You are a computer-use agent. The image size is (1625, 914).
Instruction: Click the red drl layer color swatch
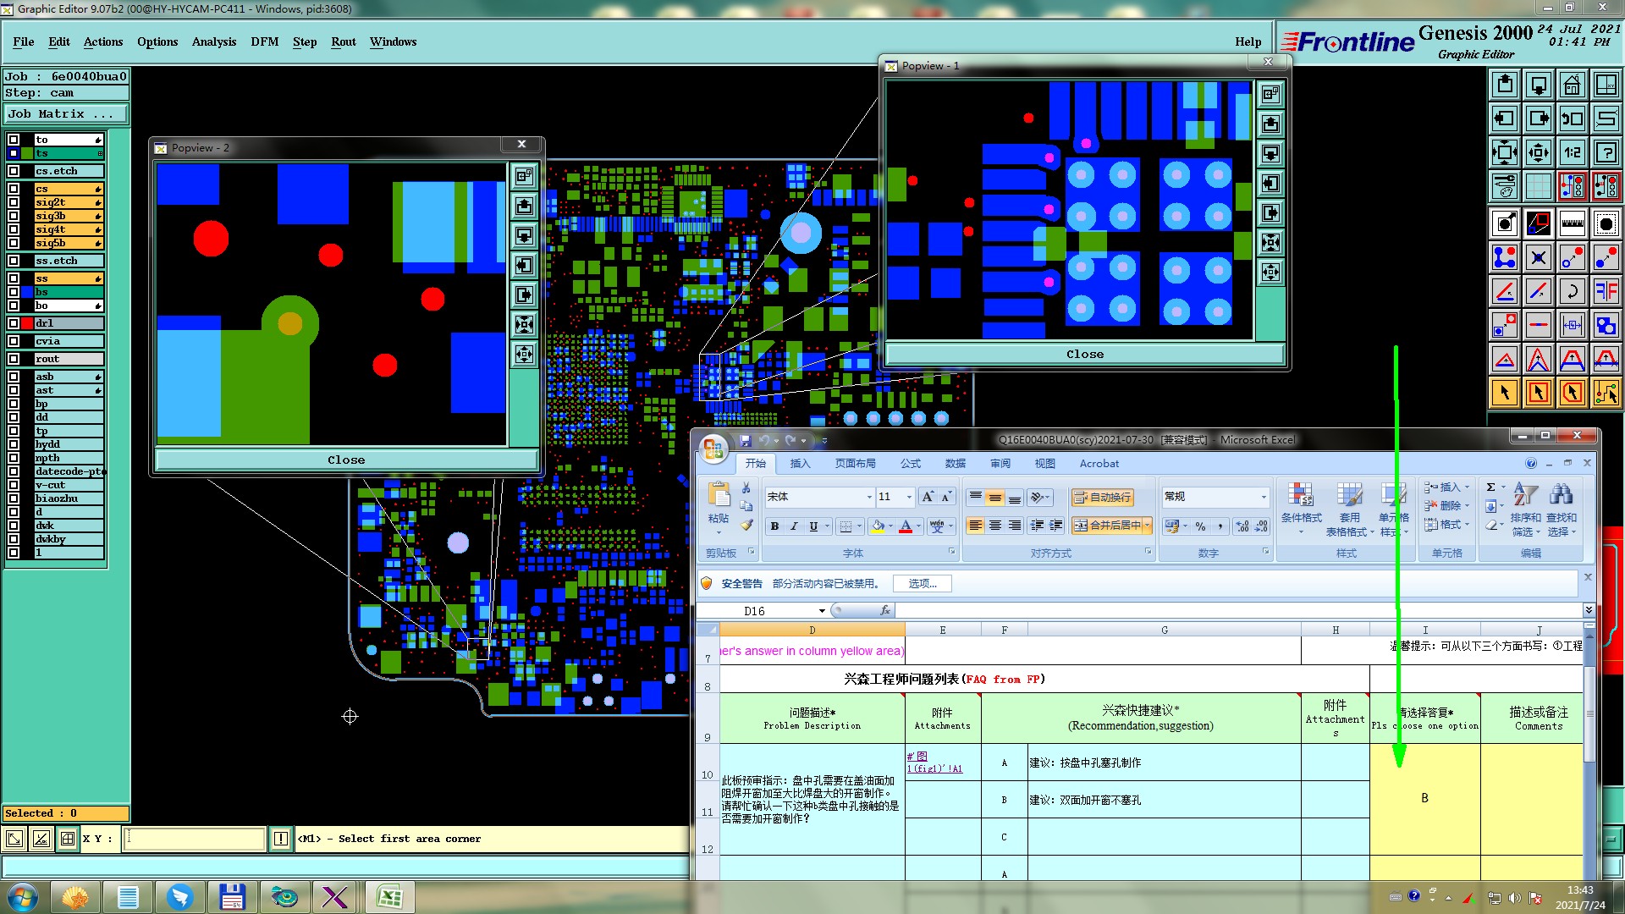click(27, 323)
